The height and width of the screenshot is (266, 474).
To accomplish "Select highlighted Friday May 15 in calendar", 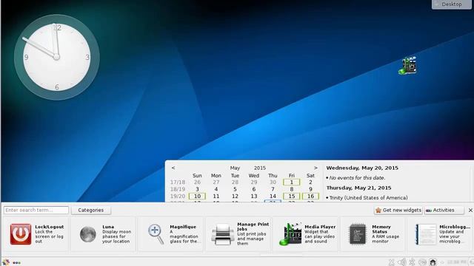I will [291, 197].
